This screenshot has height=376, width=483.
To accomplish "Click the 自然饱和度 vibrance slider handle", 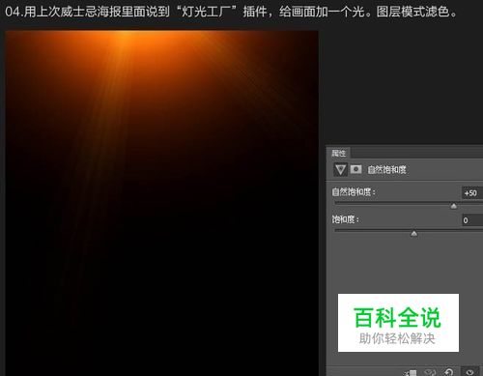I will click(x=454, y=206).
